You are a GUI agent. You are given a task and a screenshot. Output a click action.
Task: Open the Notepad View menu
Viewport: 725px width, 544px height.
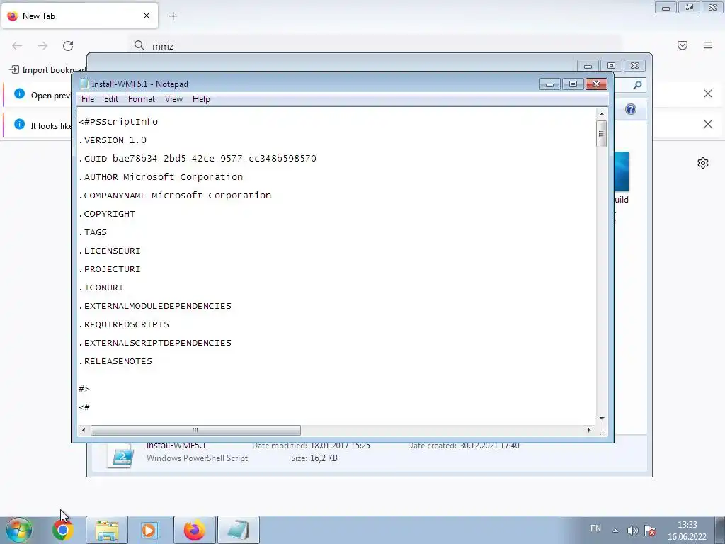click(x=174, y=99)
